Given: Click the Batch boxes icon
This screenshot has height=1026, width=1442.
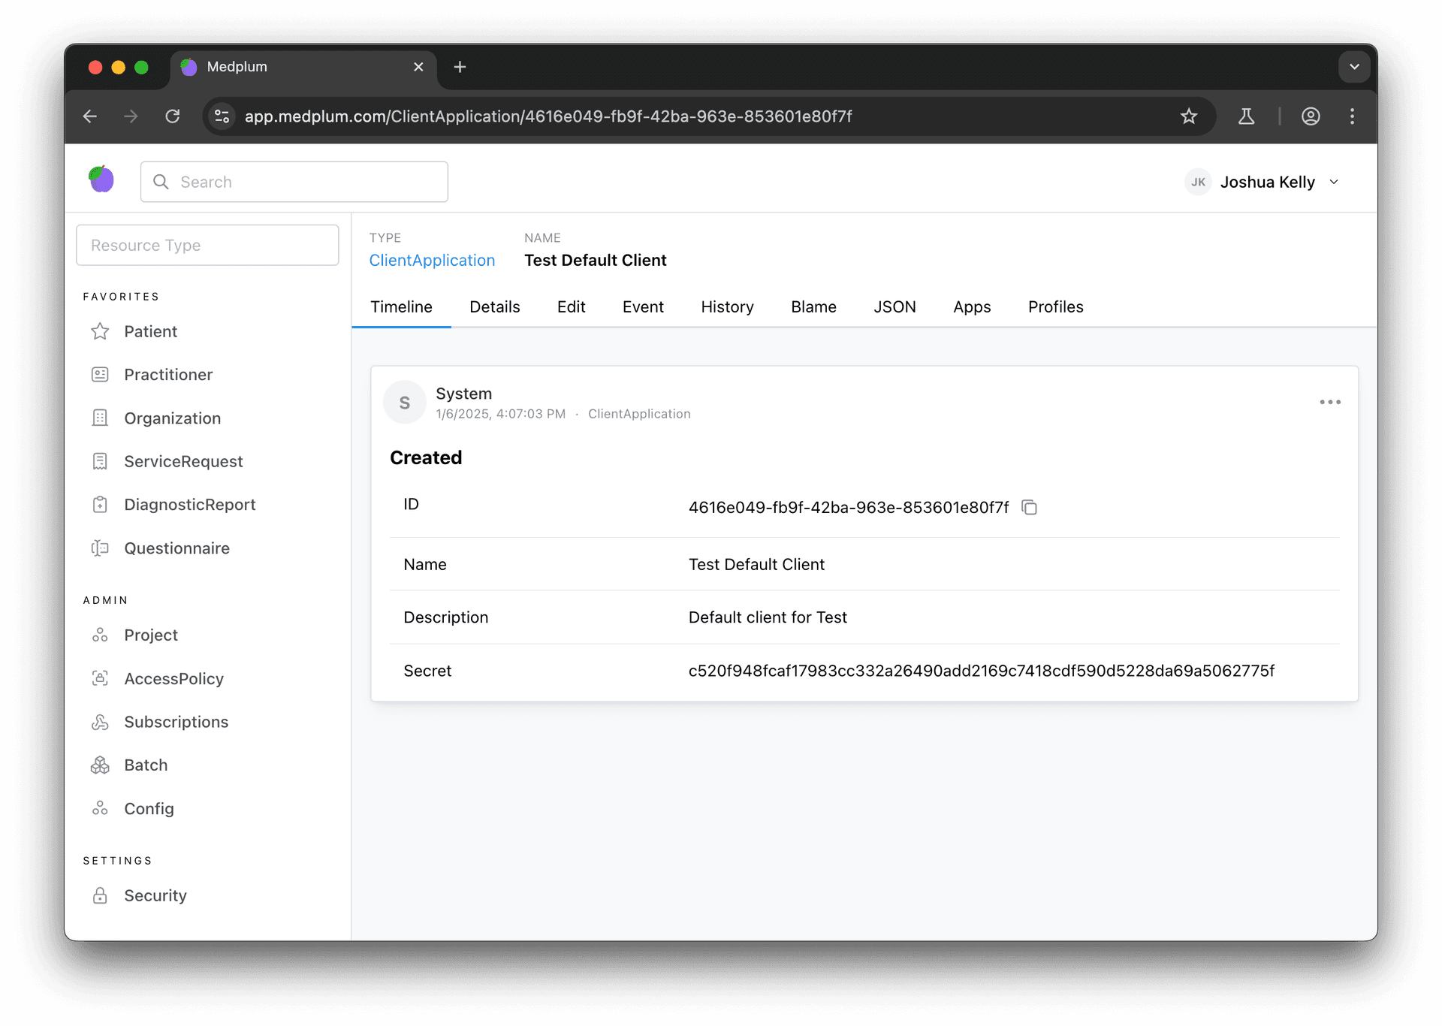Looking at the screenshot, I should (100, 765).
